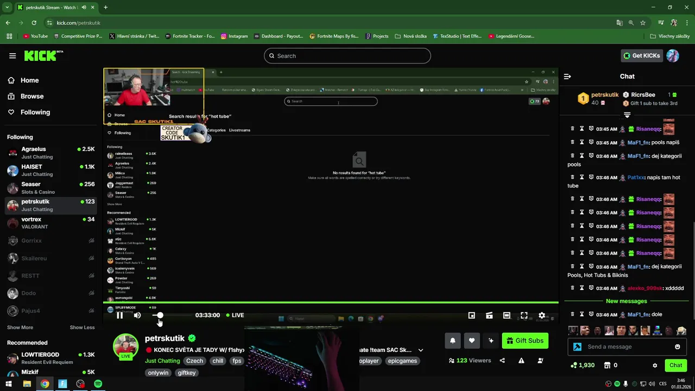Enable picture-in-picture mini player
Image resolution: width=695 pixels, height=391 pixels.
click(x=472, y=315)
